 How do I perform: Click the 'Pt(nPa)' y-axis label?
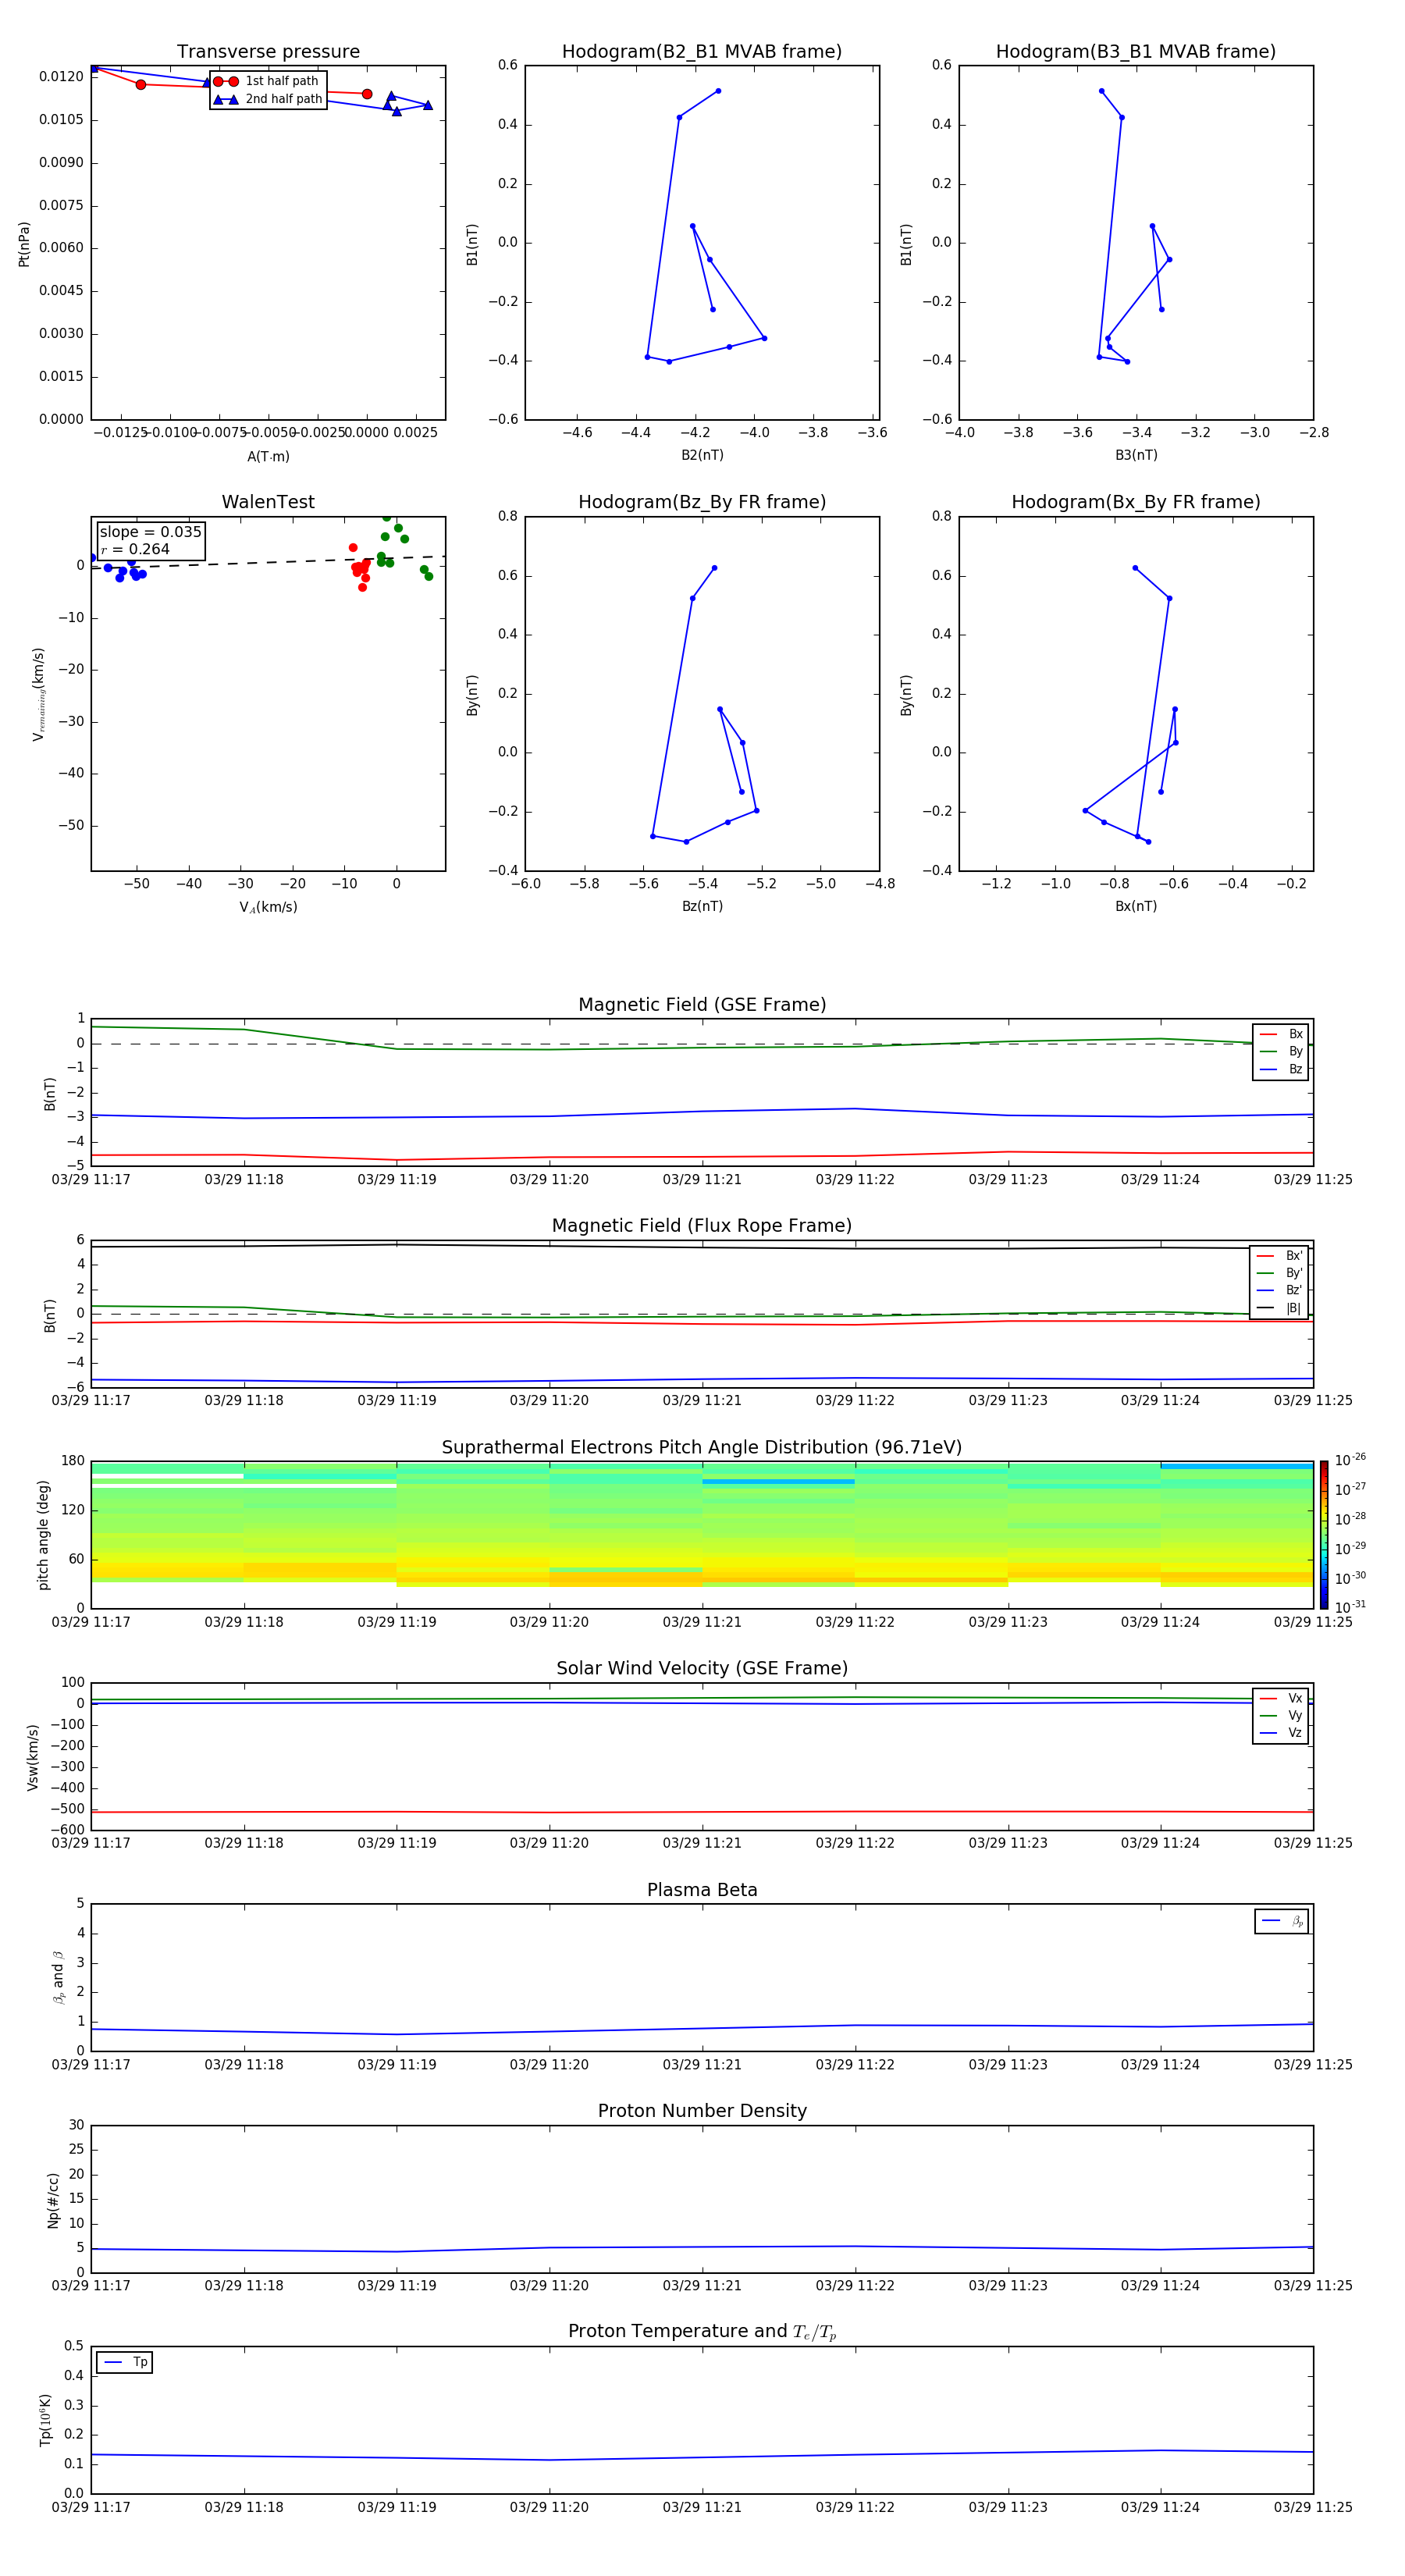(24, 244)
